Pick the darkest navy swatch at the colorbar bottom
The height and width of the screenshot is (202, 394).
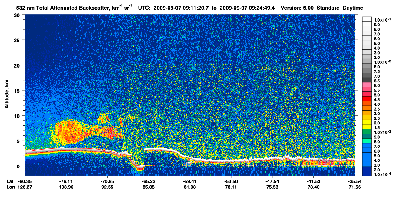pos(367,173)
